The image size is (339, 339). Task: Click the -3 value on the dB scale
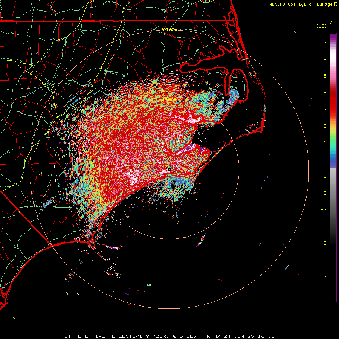[x=324, y=210]
